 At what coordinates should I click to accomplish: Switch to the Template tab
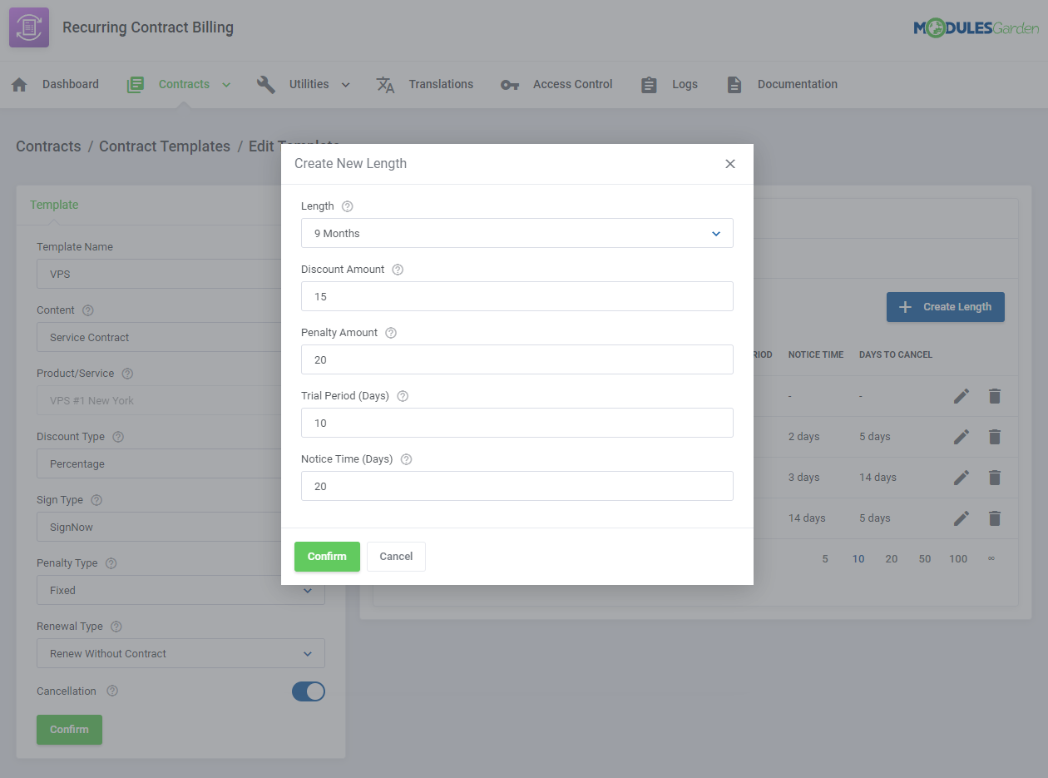(53, 204)
